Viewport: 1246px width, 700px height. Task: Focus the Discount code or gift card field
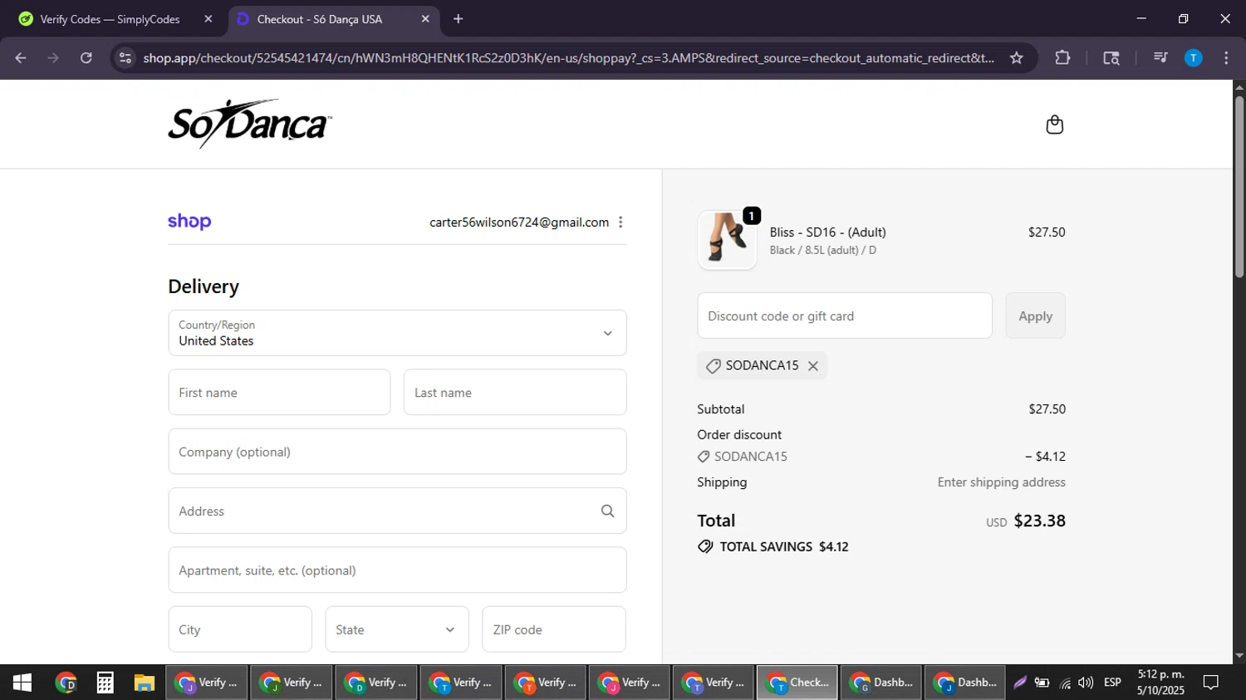point(845,316)
